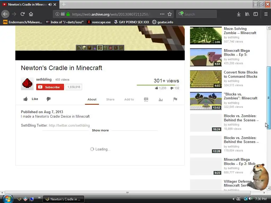Open sethbling channel avatar
271x203 pixels.
point(27,84)
